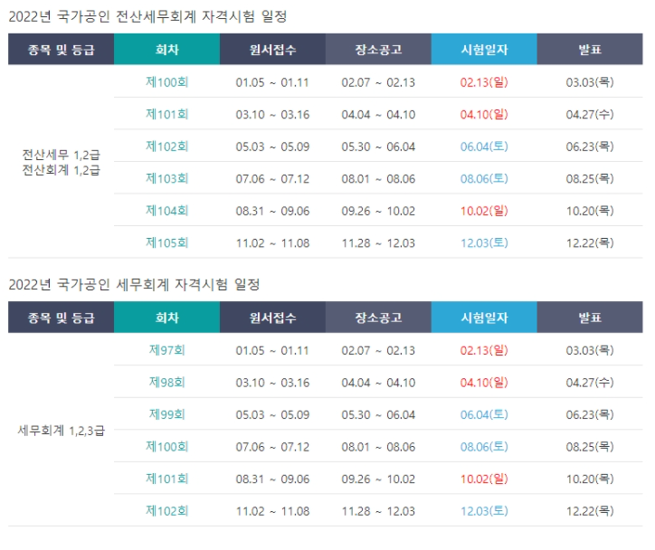Click '12.22(목)' in the 세무회계 제102회 row
Image resolution: width=655 pixels, height=550 pixels.
pos(590,511)
